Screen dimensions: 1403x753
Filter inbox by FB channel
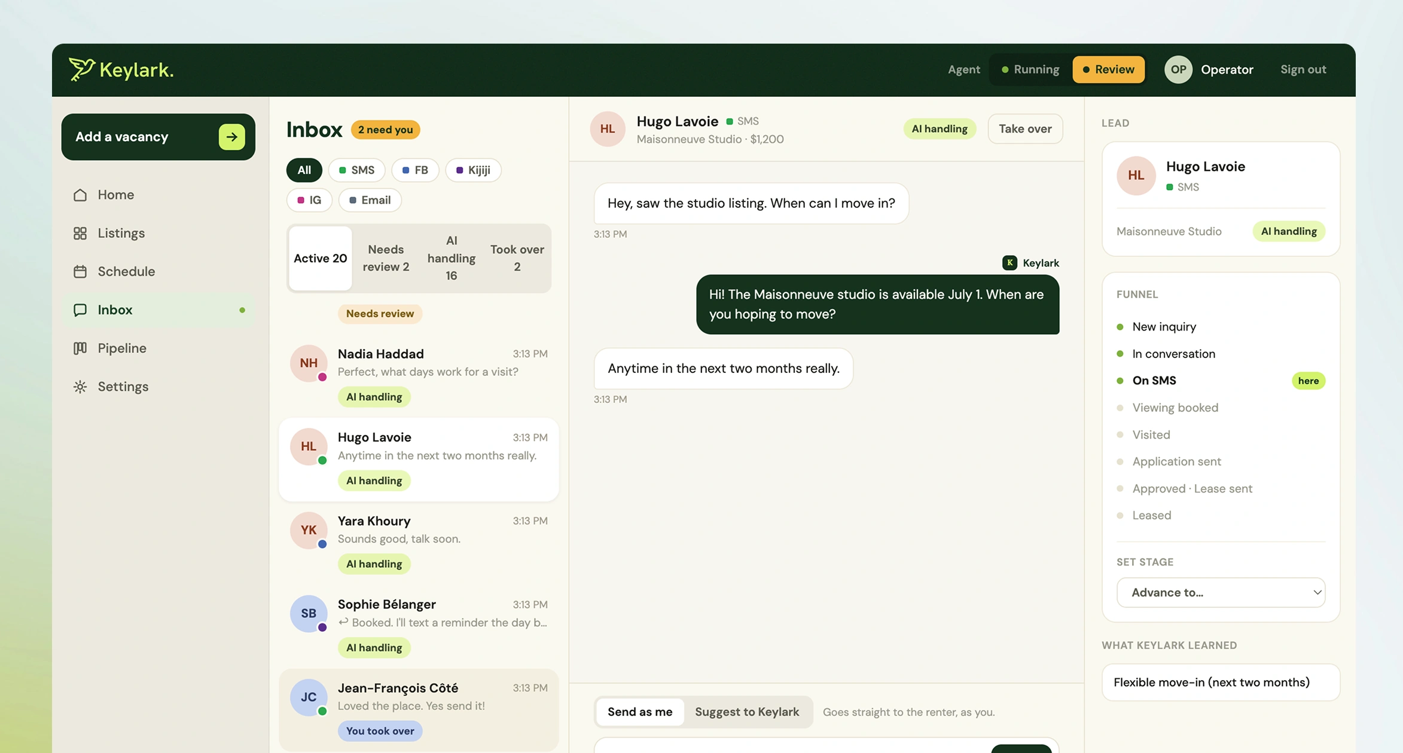pos(415,170)
